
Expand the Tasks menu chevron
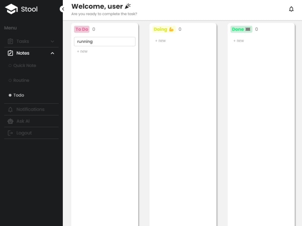pyautogui.click(x=52, y=41)
